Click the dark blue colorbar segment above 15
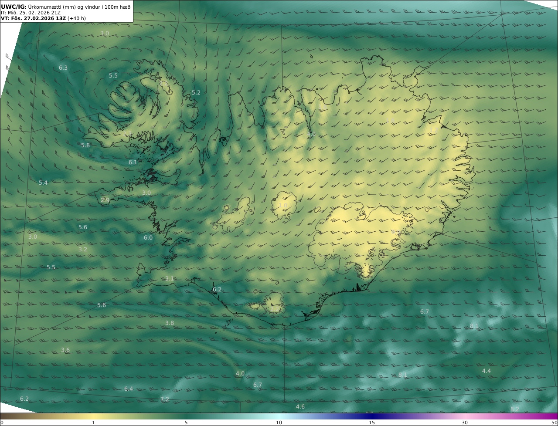 [372, 416]
